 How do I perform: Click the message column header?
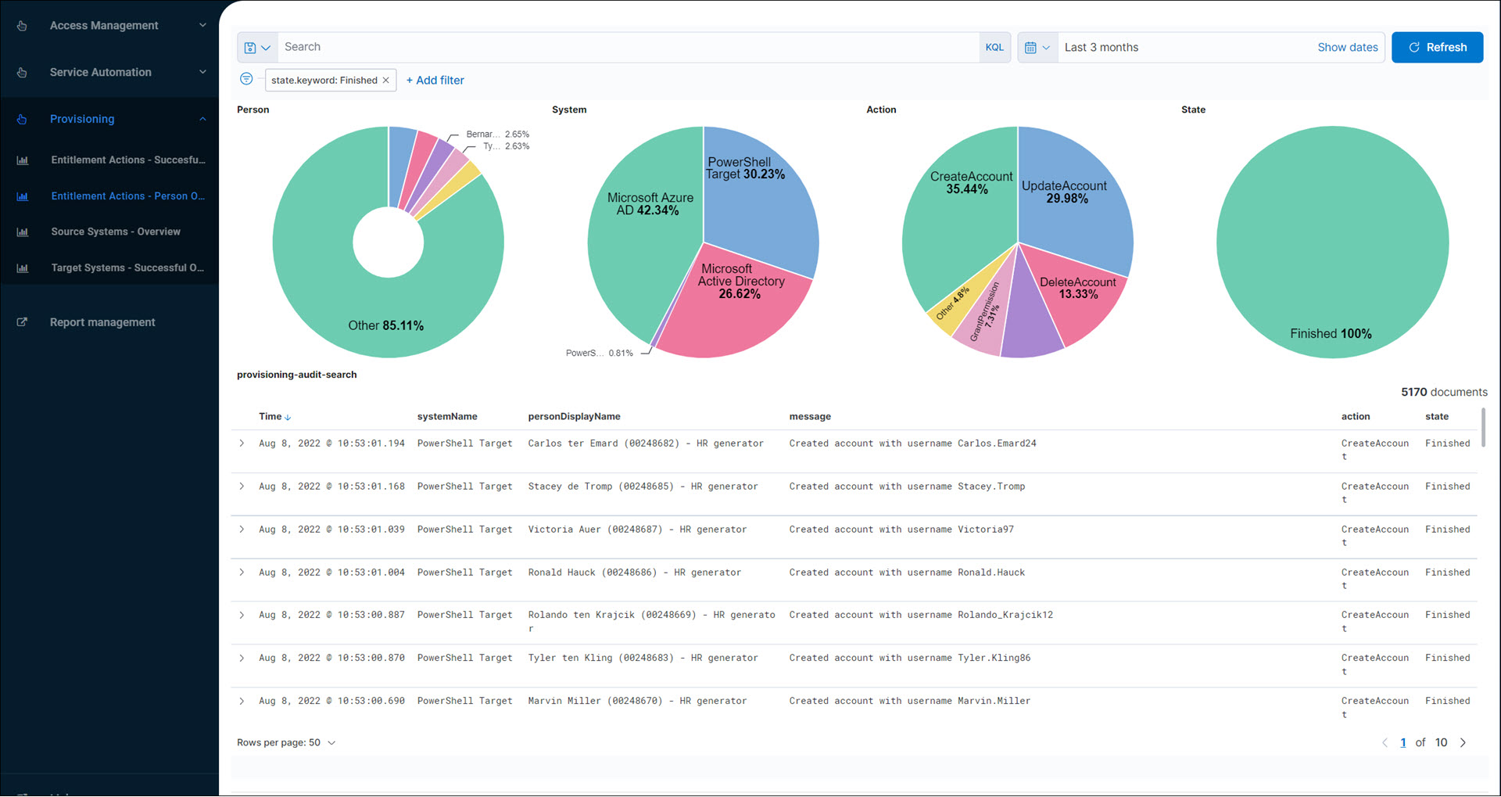pyautogui.click(x=810, y=417)
